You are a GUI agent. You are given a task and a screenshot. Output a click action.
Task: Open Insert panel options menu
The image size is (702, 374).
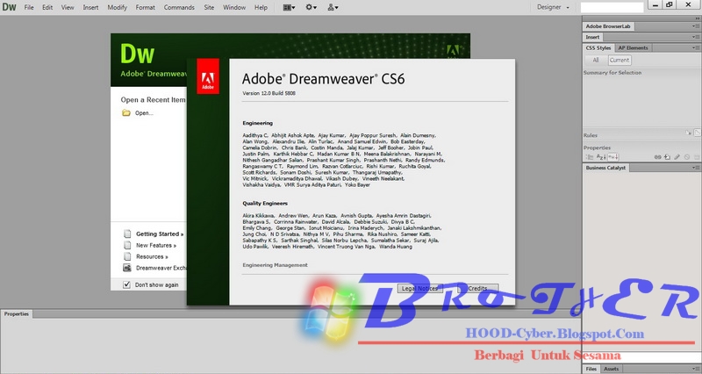click(696, 37)
